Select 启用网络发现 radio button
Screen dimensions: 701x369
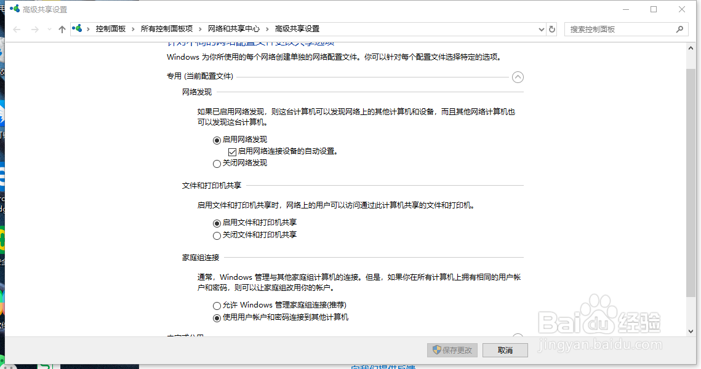coord(217,140)
